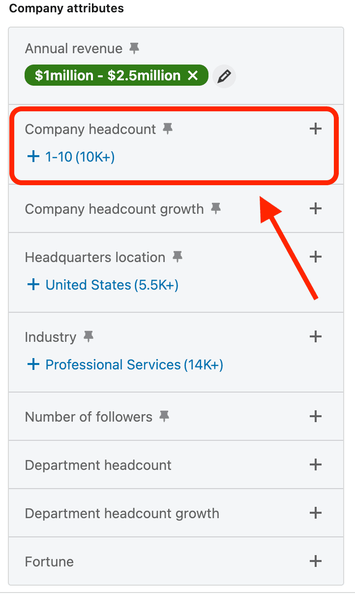Toggle pin on Company headcount filter

168,129
